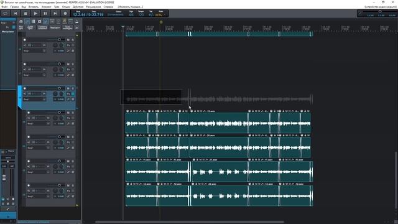The height and width of the screenshot is (224, 398).
Task: Mute the topmost track
Action: coord(68,40)
